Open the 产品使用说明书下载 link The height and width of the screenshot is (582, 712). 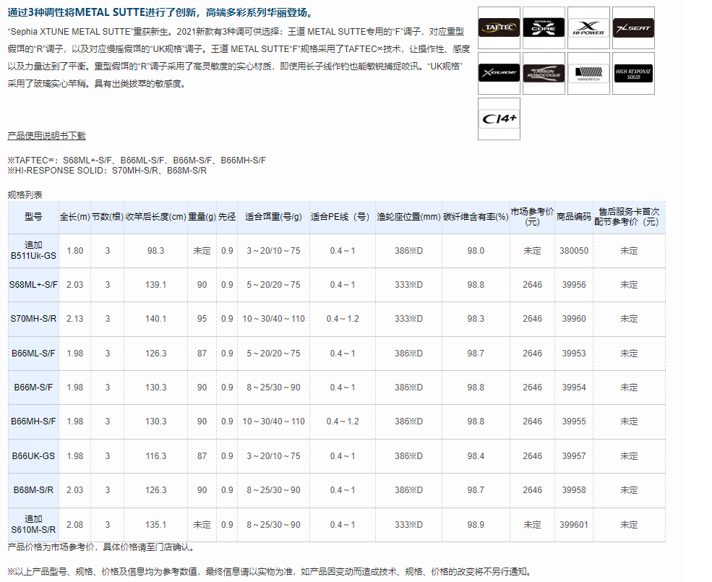tap(46, 135)
